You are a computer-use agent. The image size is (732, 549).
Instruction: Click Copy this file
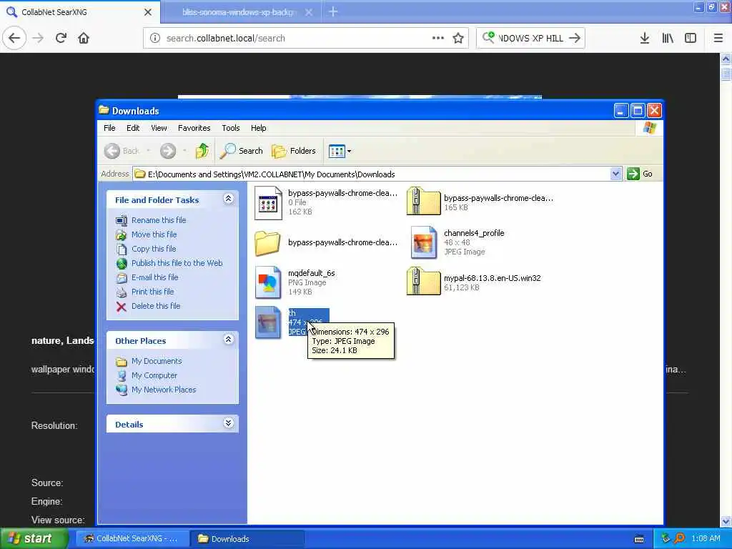pyautogui.click(x=154, y=249)
